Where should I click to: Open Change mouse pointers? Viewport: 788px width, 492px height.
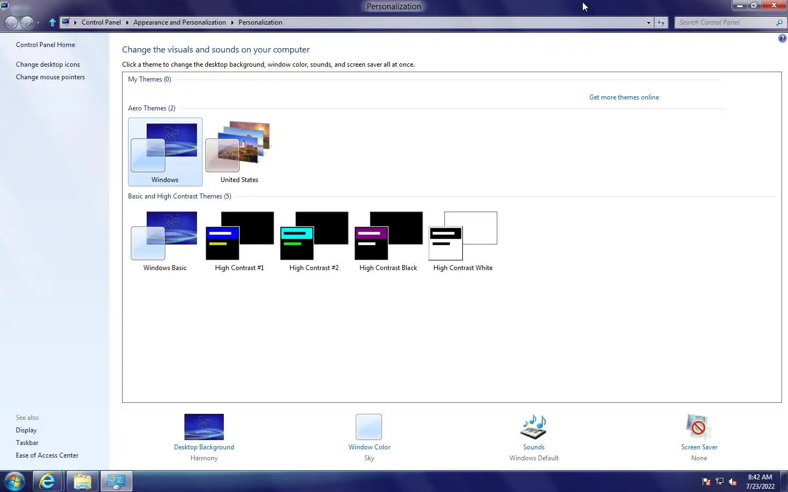coord(50,77)
